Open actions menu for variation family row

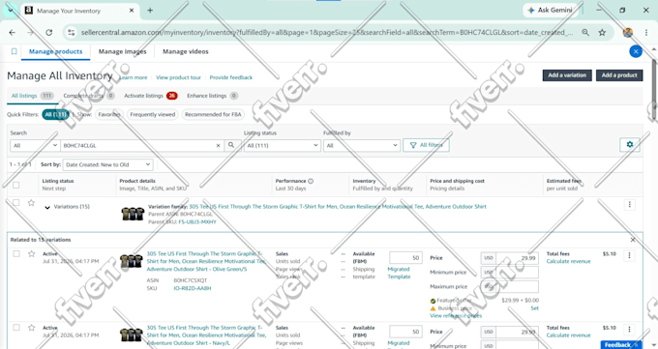point(630,205)
